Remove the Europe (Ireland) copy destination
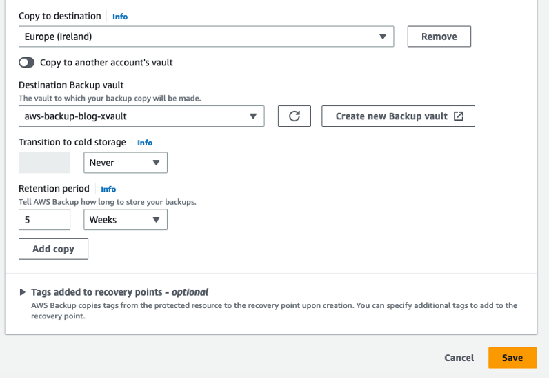The height and width of the screenshot is (379, 549). tap(439, 37)
